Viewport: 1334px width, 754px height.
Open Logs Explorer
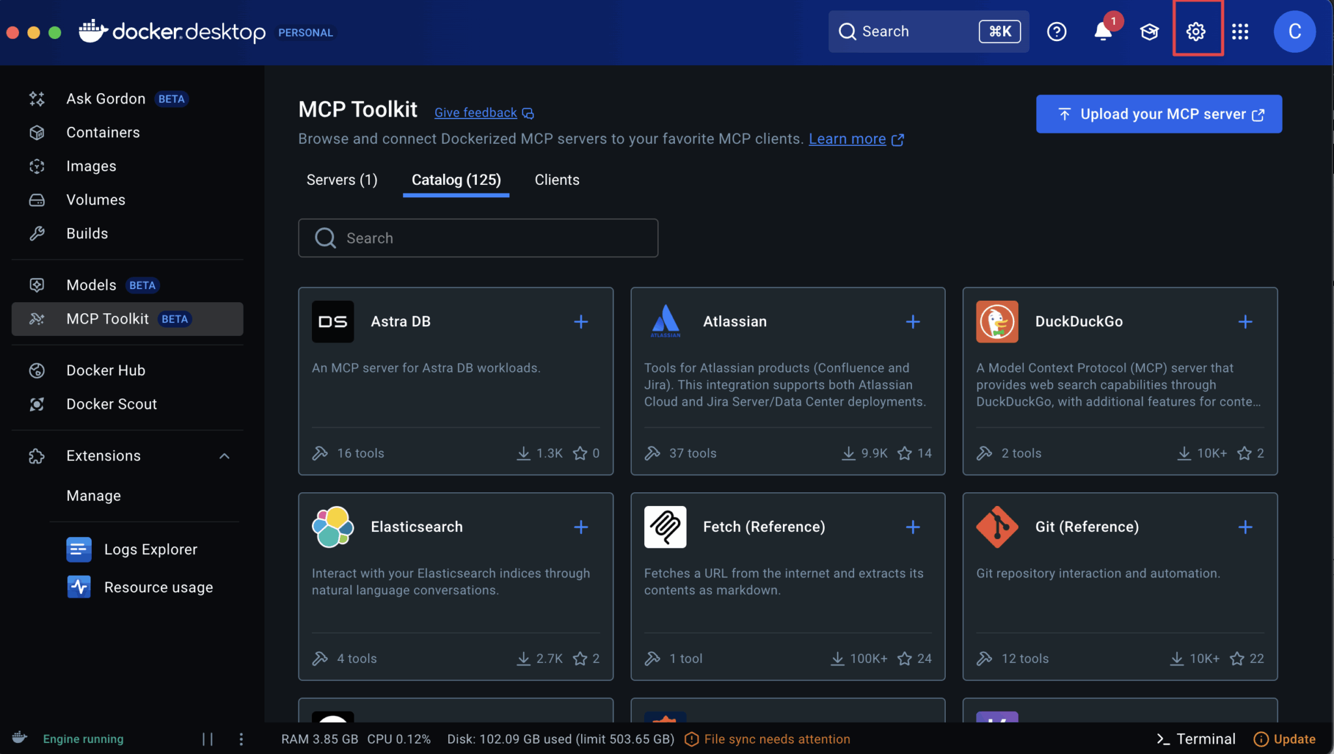click(x=150, y=549)
